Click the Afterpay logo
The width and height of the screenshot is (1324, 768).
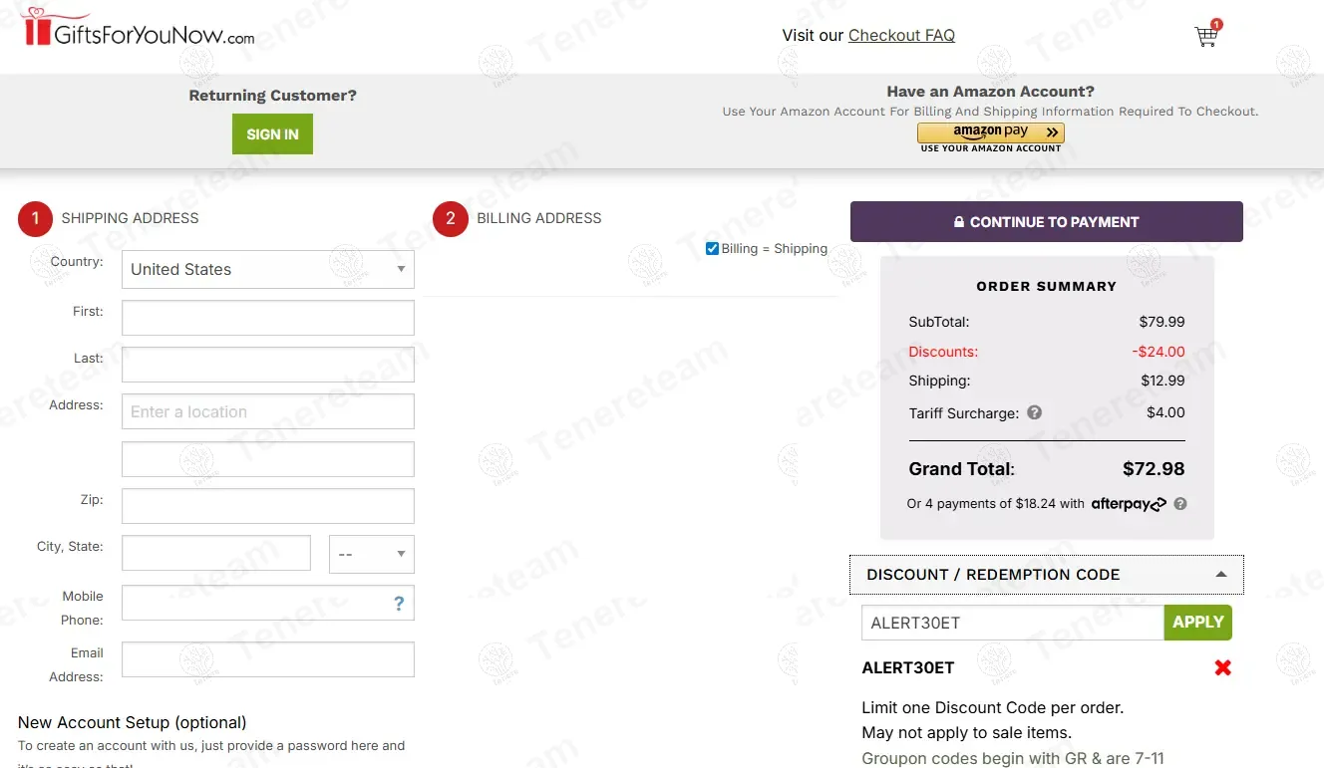click(1129, 504)
